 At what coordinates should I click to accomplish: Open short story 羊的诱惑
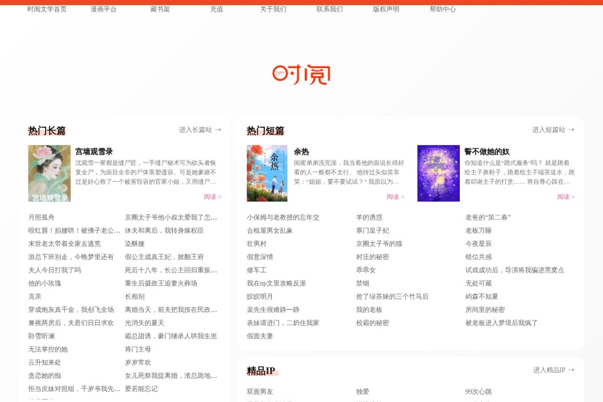(x=369, y=218)
